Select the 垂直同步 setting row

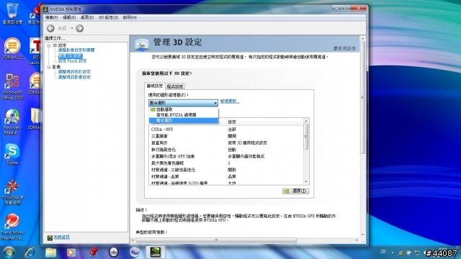[226, 143]
